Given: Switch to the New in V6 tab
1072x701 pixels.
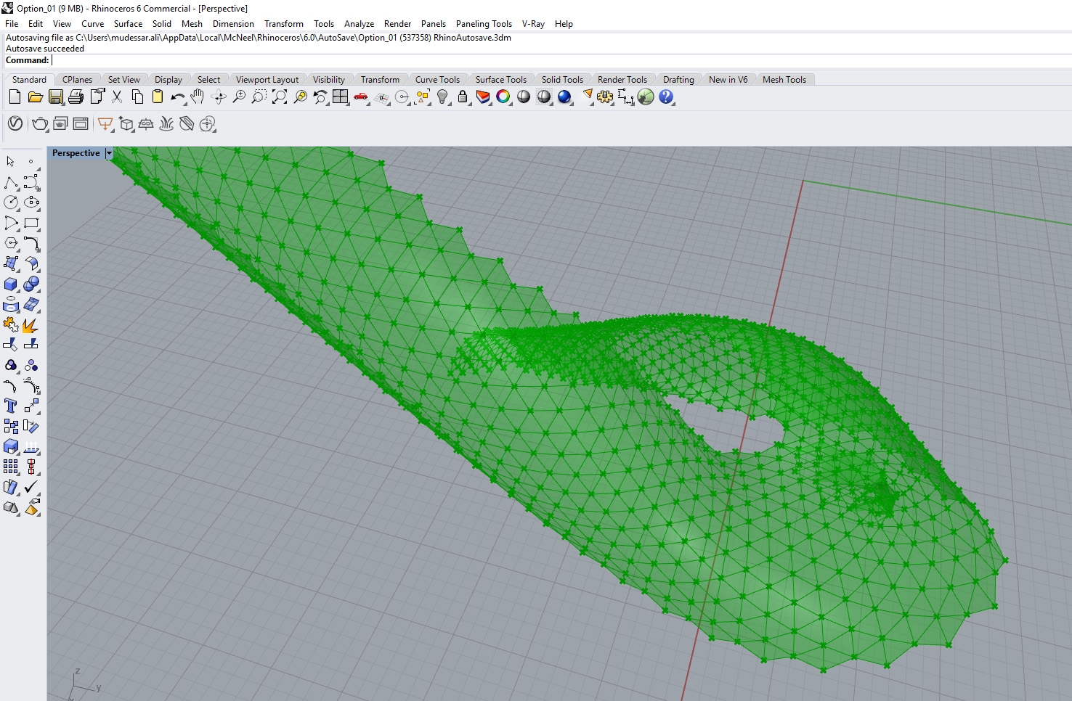Looking at the screenshot, I should [x=728, y=80].
